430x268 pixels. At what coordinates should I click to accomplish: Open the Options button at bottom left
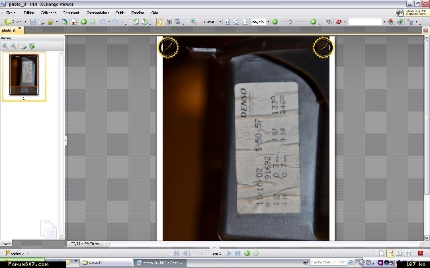pos(17,253)
